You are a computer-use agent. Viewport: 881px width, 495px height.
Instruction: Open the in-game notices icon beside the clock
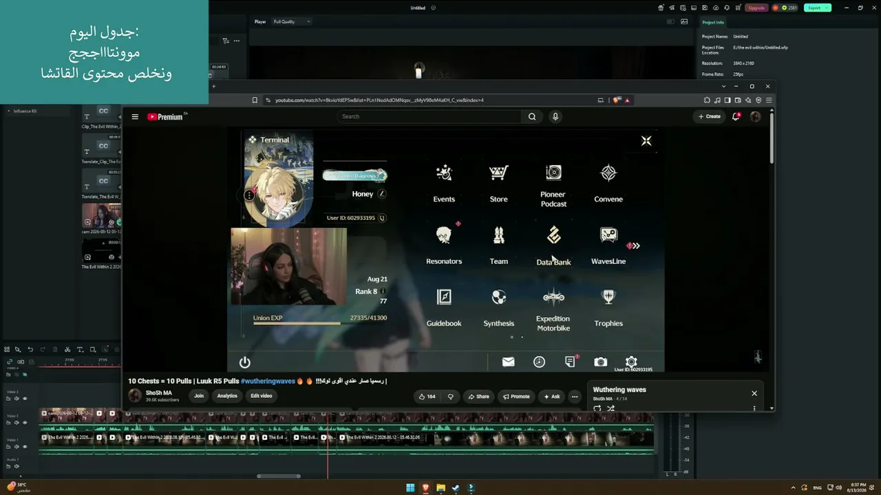click(570, 362)
